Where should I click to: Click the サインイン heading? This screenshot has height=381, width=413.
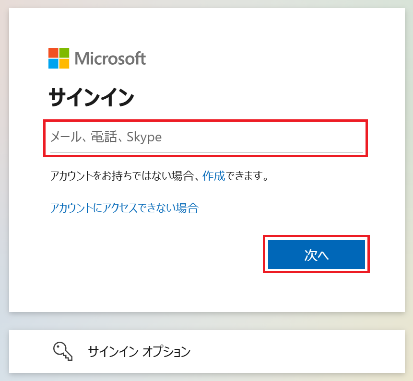pos(92,97)
